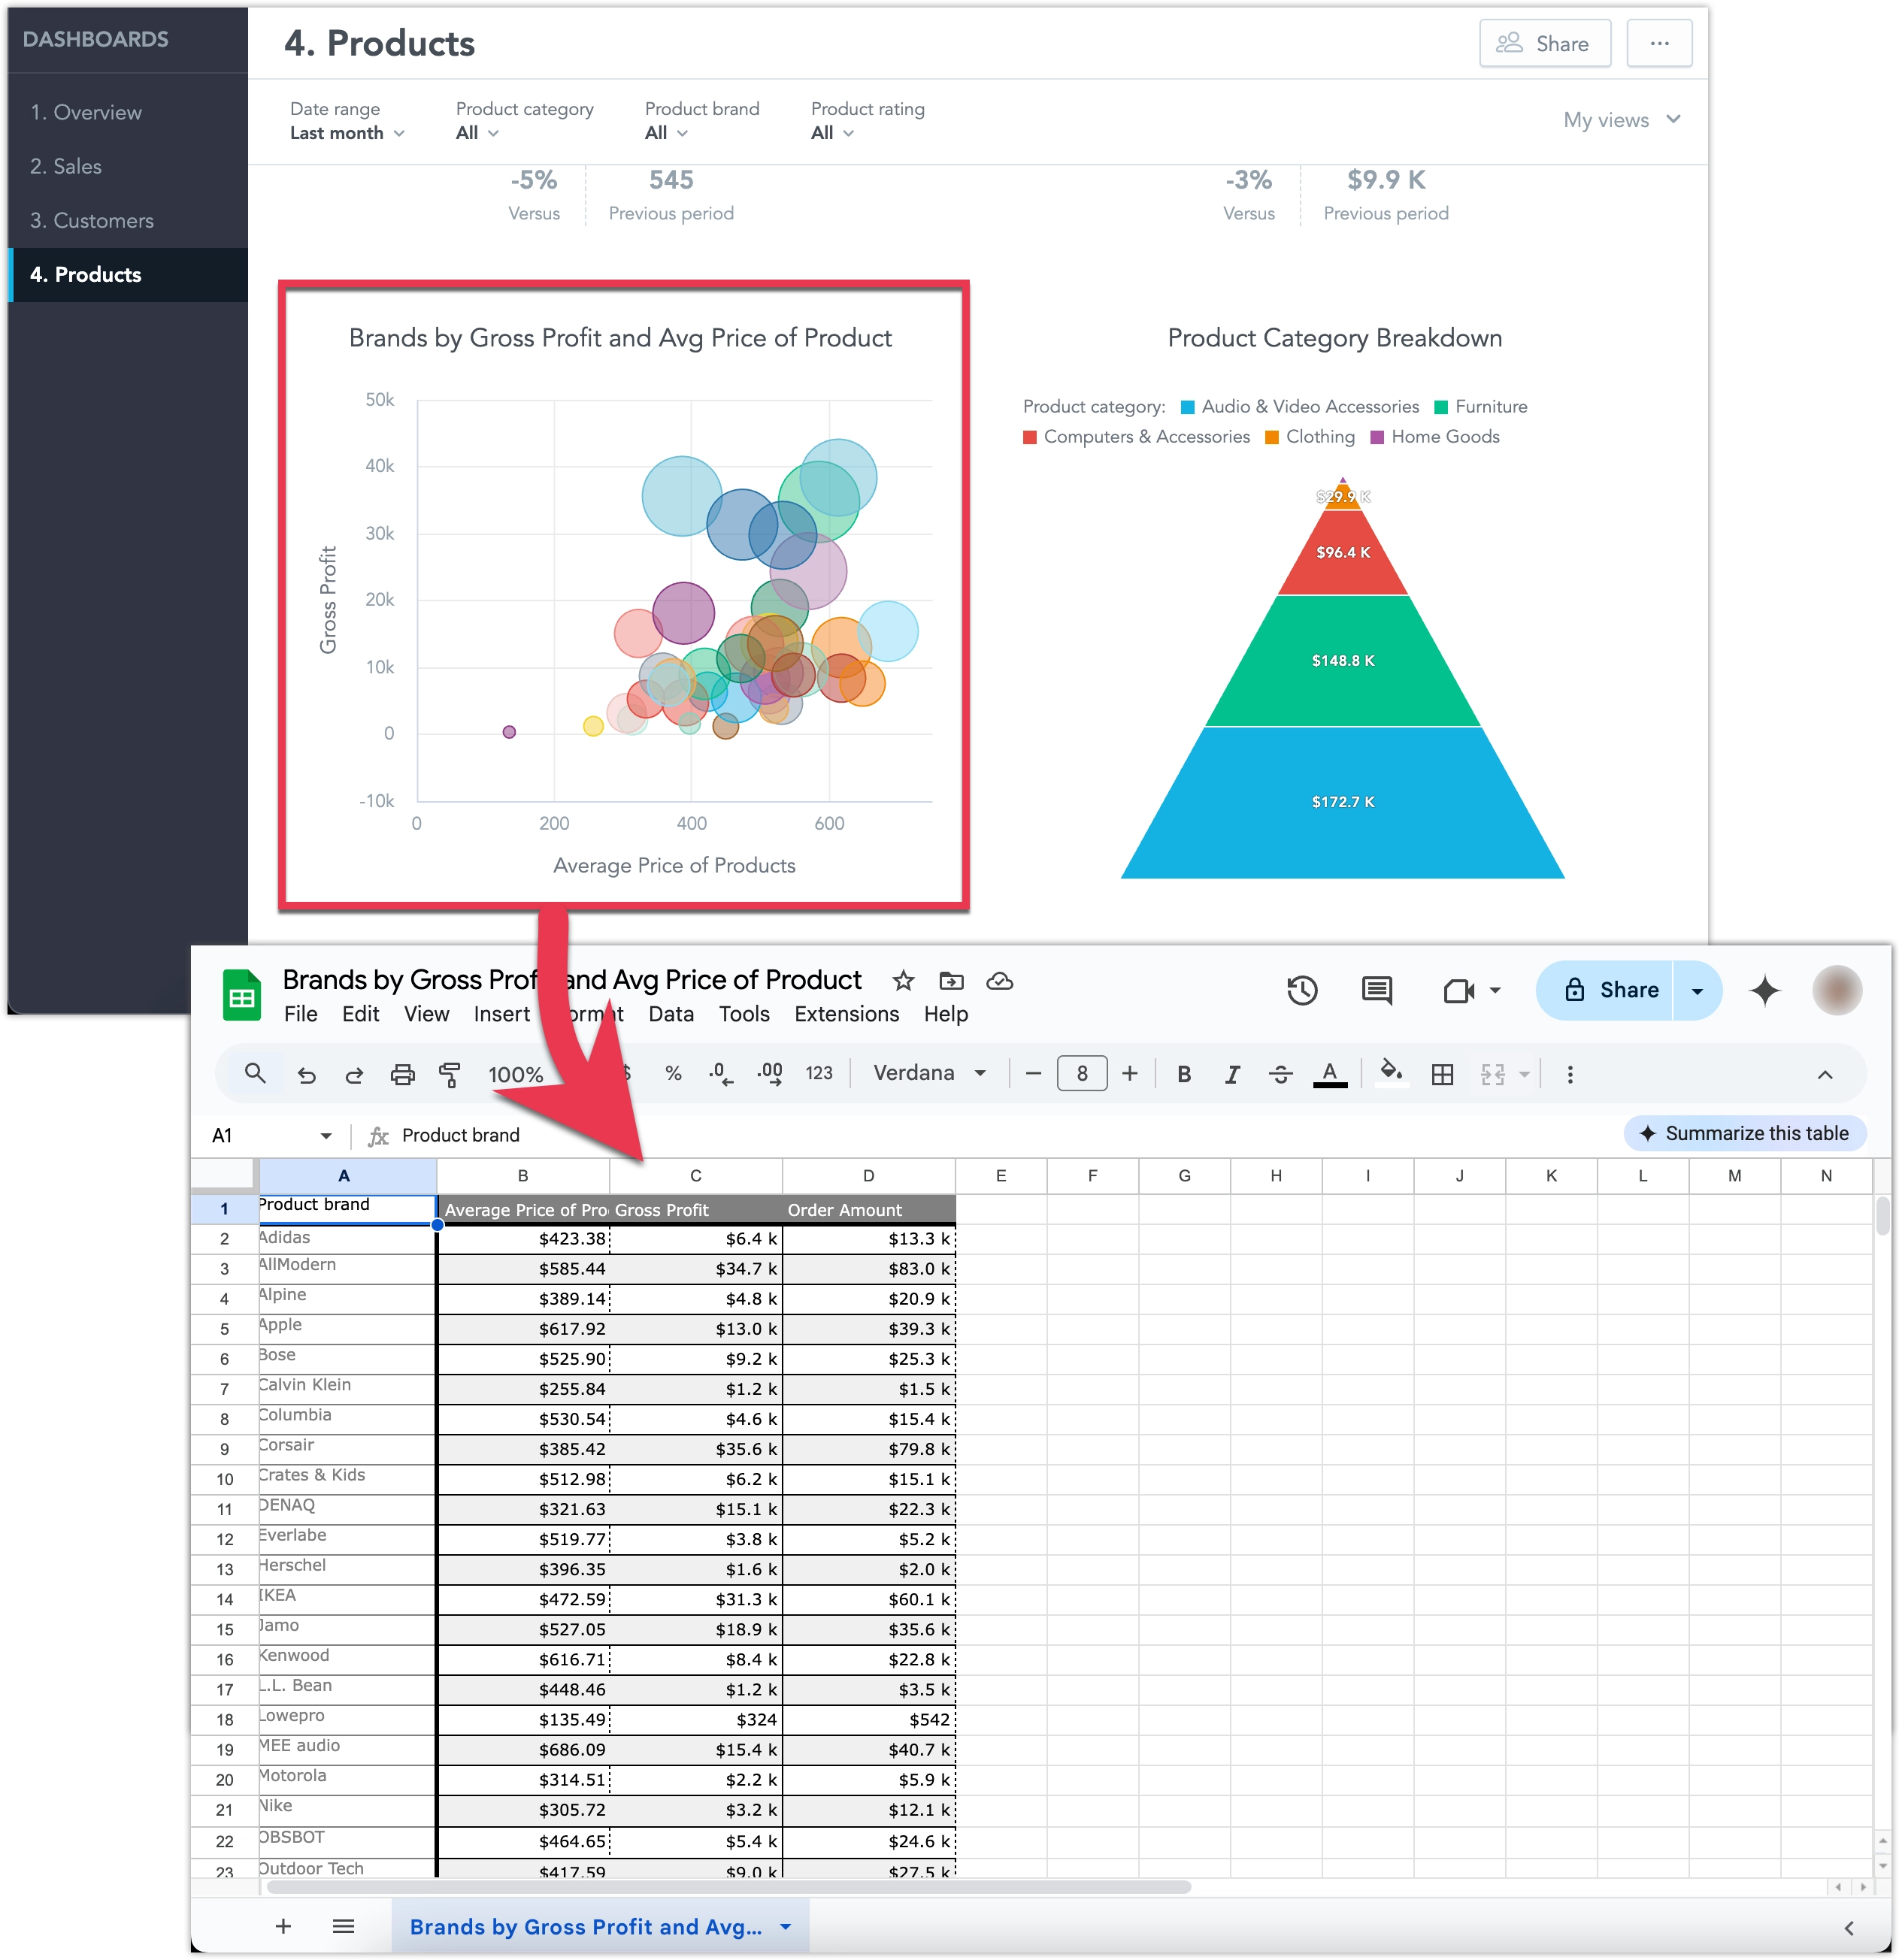Open the comments panel
The height and width of the screenshot is (1960, 1899).
[1377, 991]
